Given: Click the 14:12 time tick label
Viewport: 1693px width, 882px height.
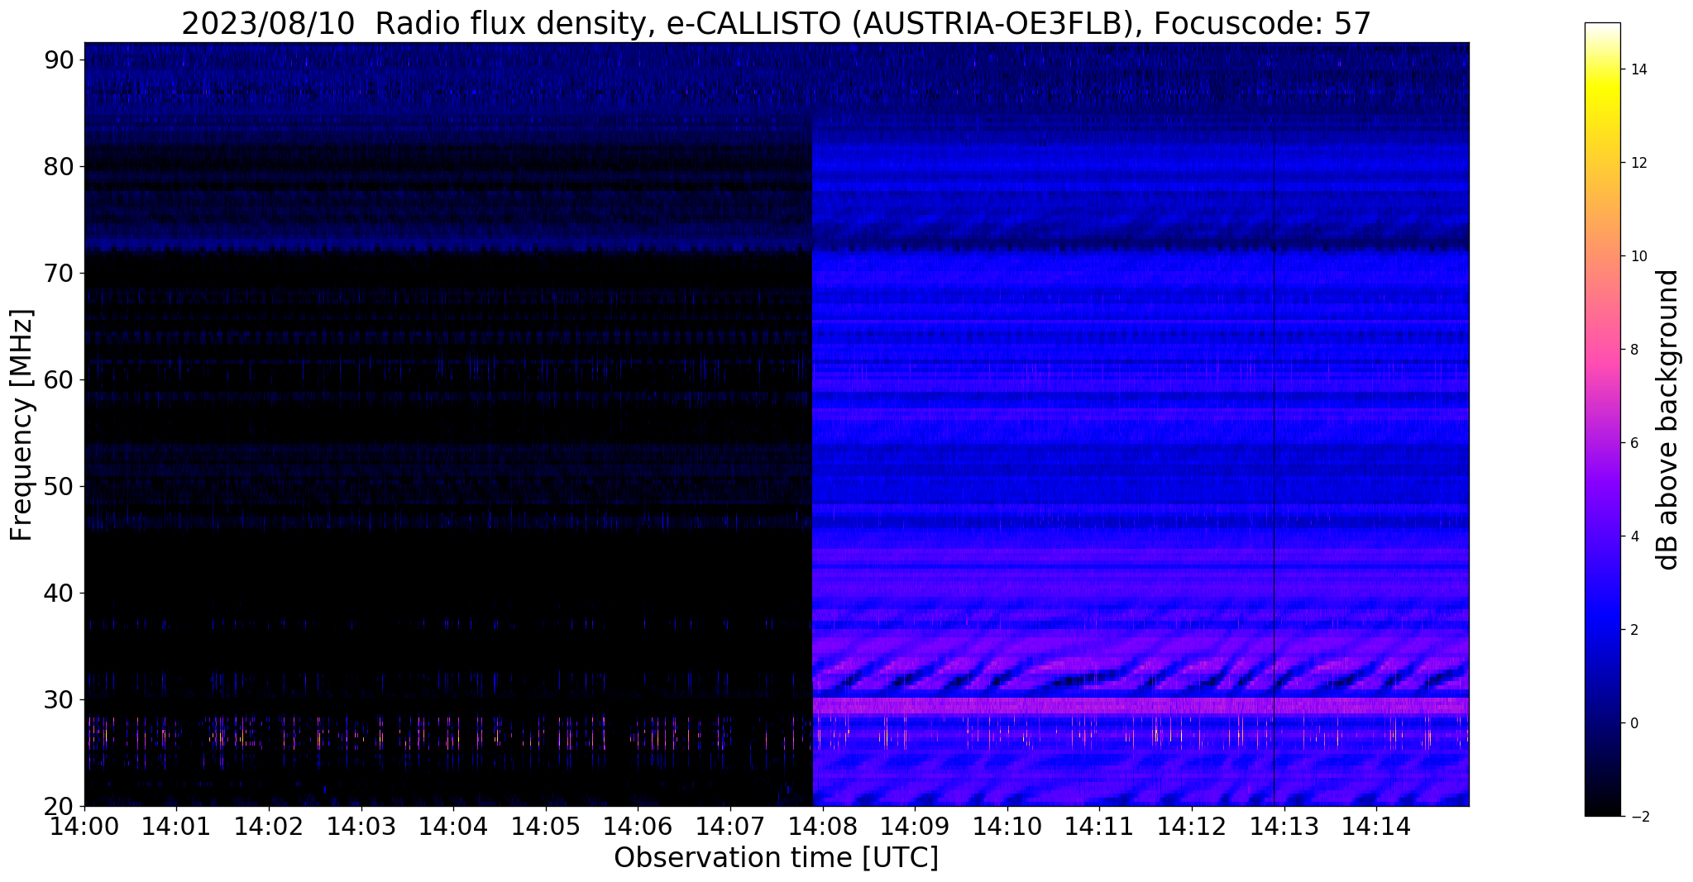Looking at the screenshot, I should 1192,825.
